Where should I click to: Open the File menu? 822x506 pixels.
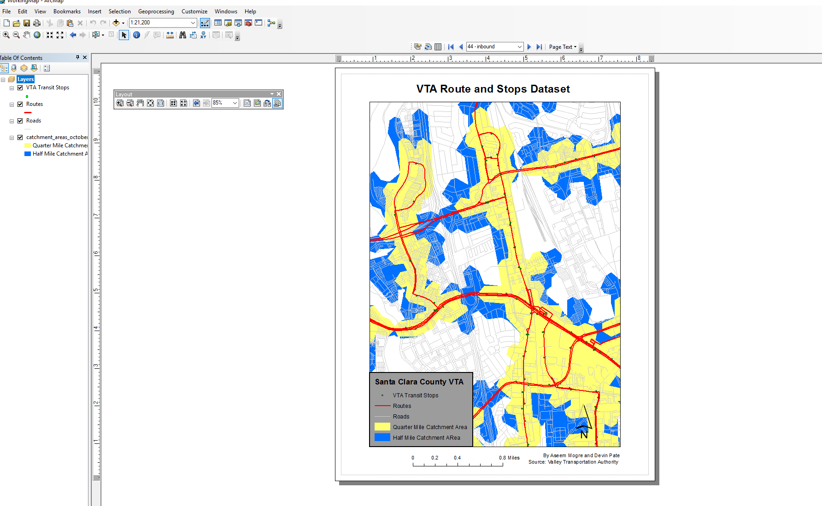point(6,12)
